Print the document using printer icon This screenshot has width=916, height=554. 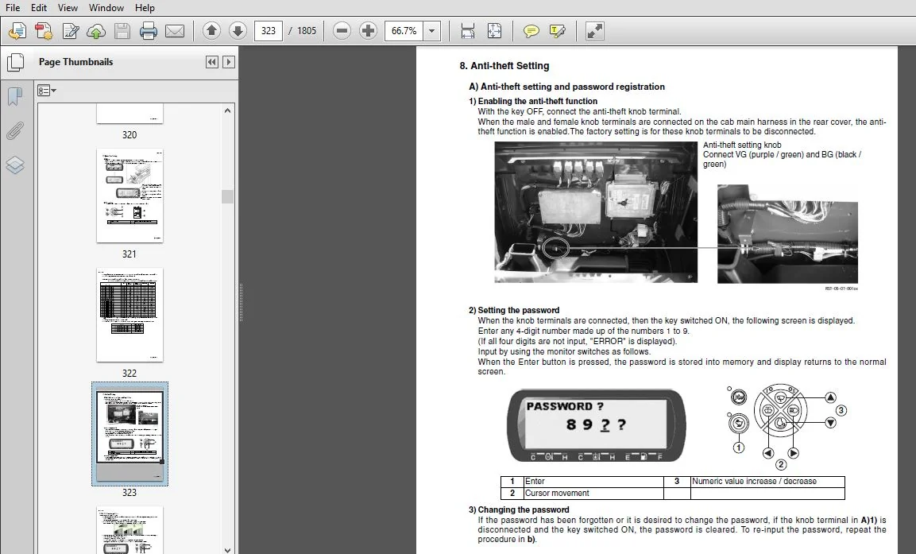149,31
